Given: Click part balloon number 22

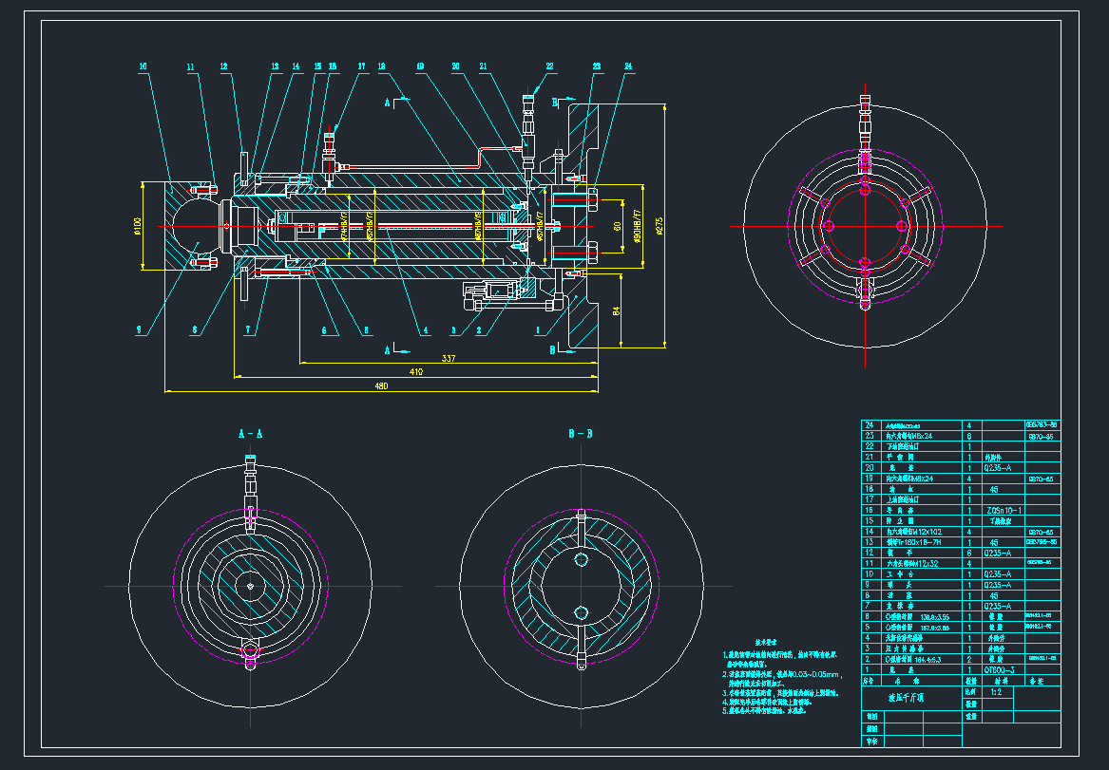Looking at the screenshot, I should coord(549,66).
